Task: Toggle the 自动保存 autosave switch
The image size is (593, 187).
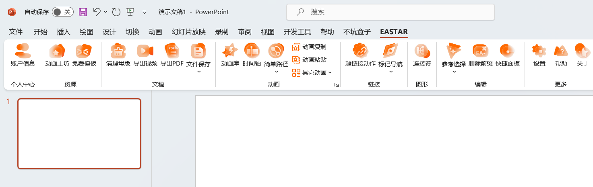Action: (62, 12)
